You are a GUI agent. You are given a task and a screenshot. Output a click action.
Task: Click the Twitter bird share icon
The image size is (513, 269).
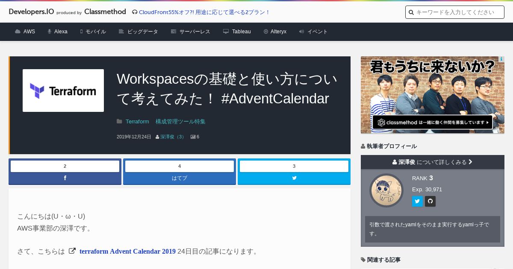click(294, 178)
